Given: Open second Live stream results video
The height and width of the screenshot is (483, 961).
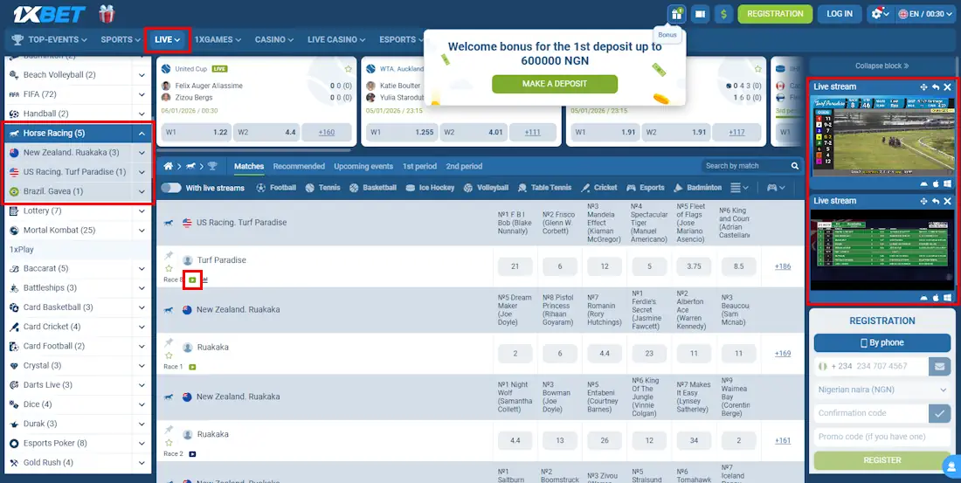Looking at the screenshot, I should 882,250.
